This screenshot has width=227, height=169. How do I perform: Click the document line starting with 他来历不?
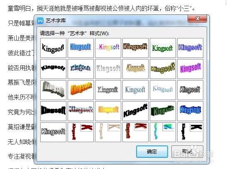[x=21, y=97]
